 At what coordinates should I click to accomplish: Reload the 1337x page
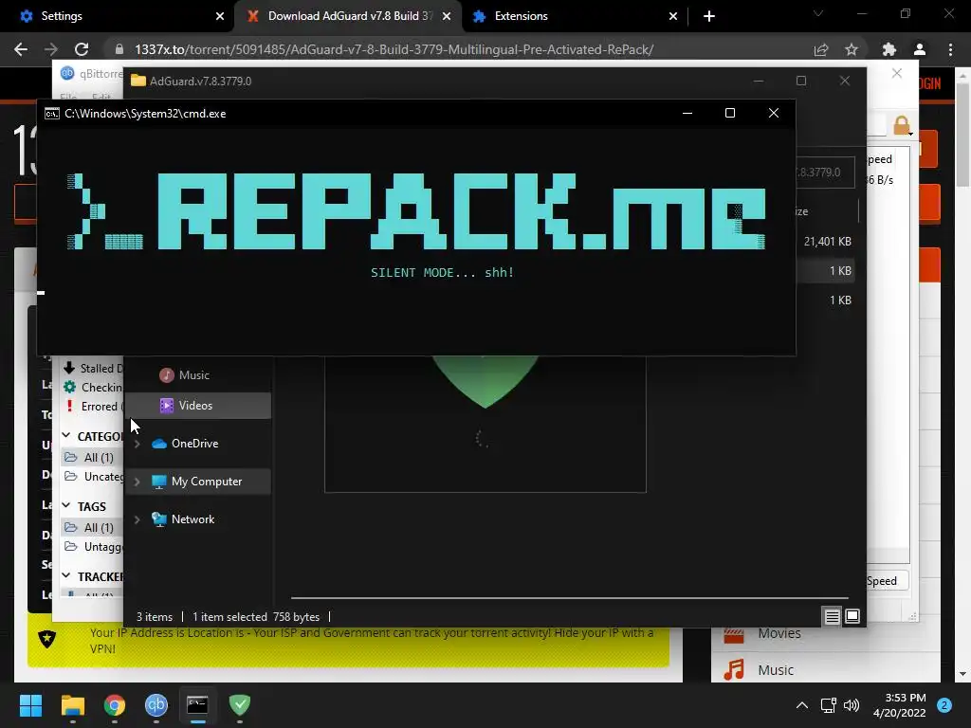coord(82,49)
